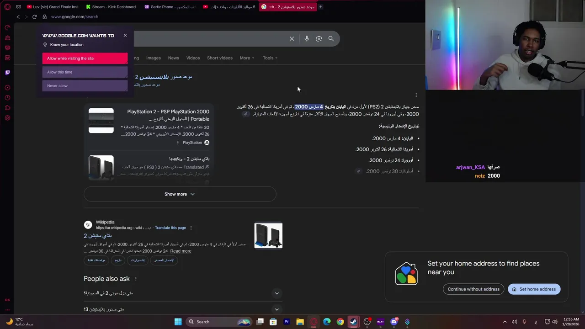Open a new browser tab

coord(320,7)
